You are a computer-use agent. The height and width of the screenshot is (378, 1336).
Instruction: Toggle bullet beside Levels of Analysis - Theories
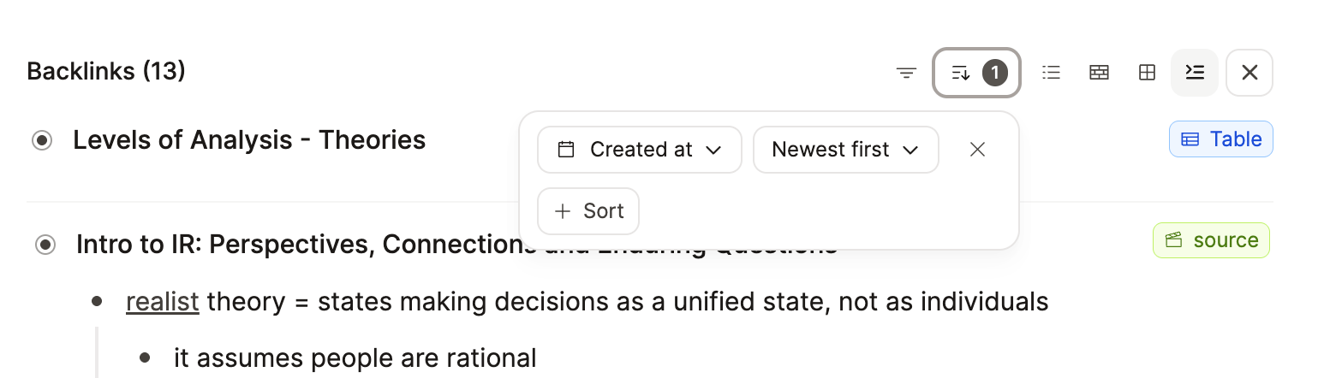pyautogui.click(x=42, y=140)
